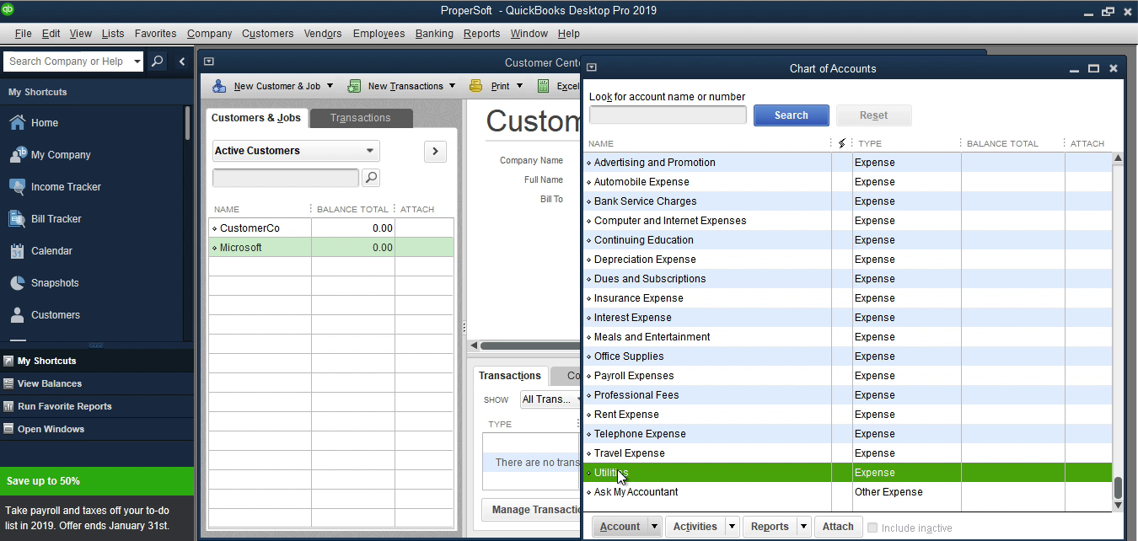The height and width of the screenshot is (541, 1138).
Task: Toggle Include inactive checkbox
Action: pos(873,528)
